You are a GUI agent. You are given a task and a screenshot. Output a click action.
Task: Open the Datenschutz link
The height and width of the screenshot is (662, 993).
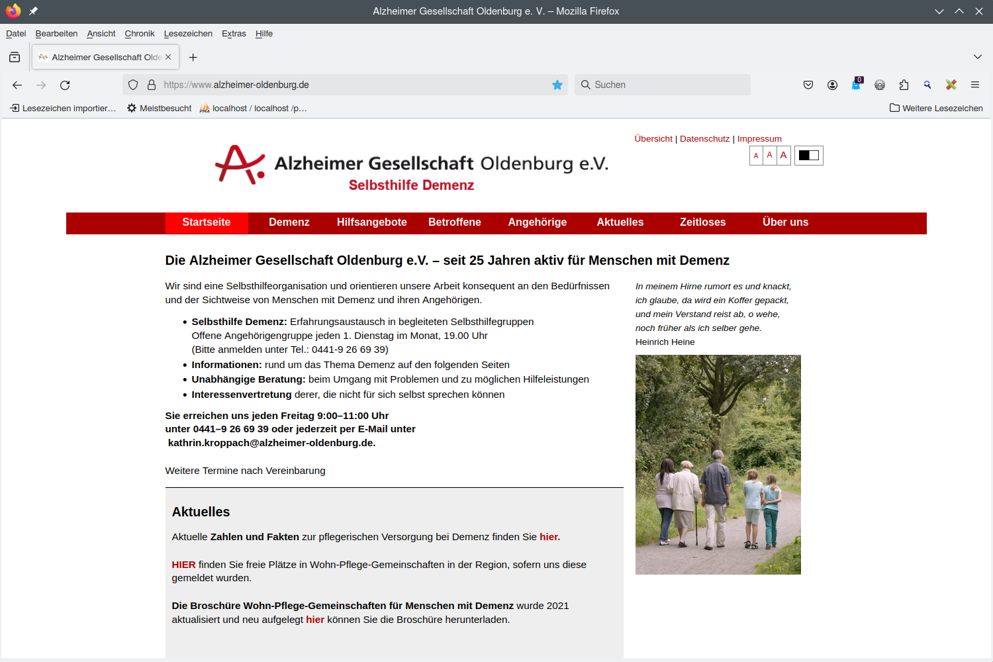(704, 138)
